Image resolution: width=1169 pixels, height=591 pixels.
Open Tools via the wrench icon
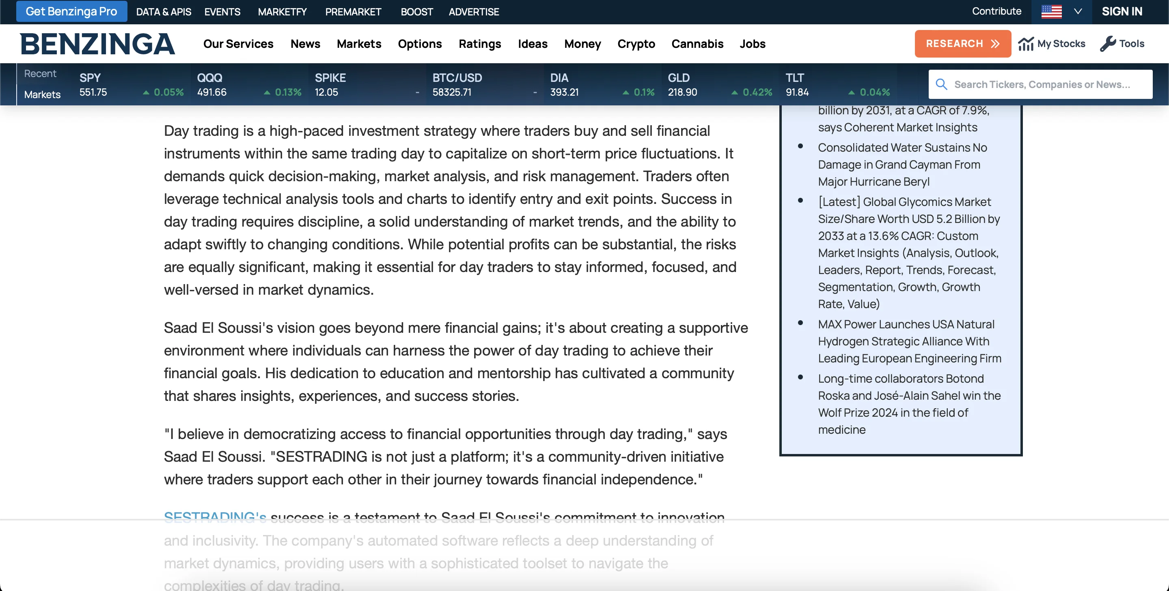click(x=1108, y=44)
